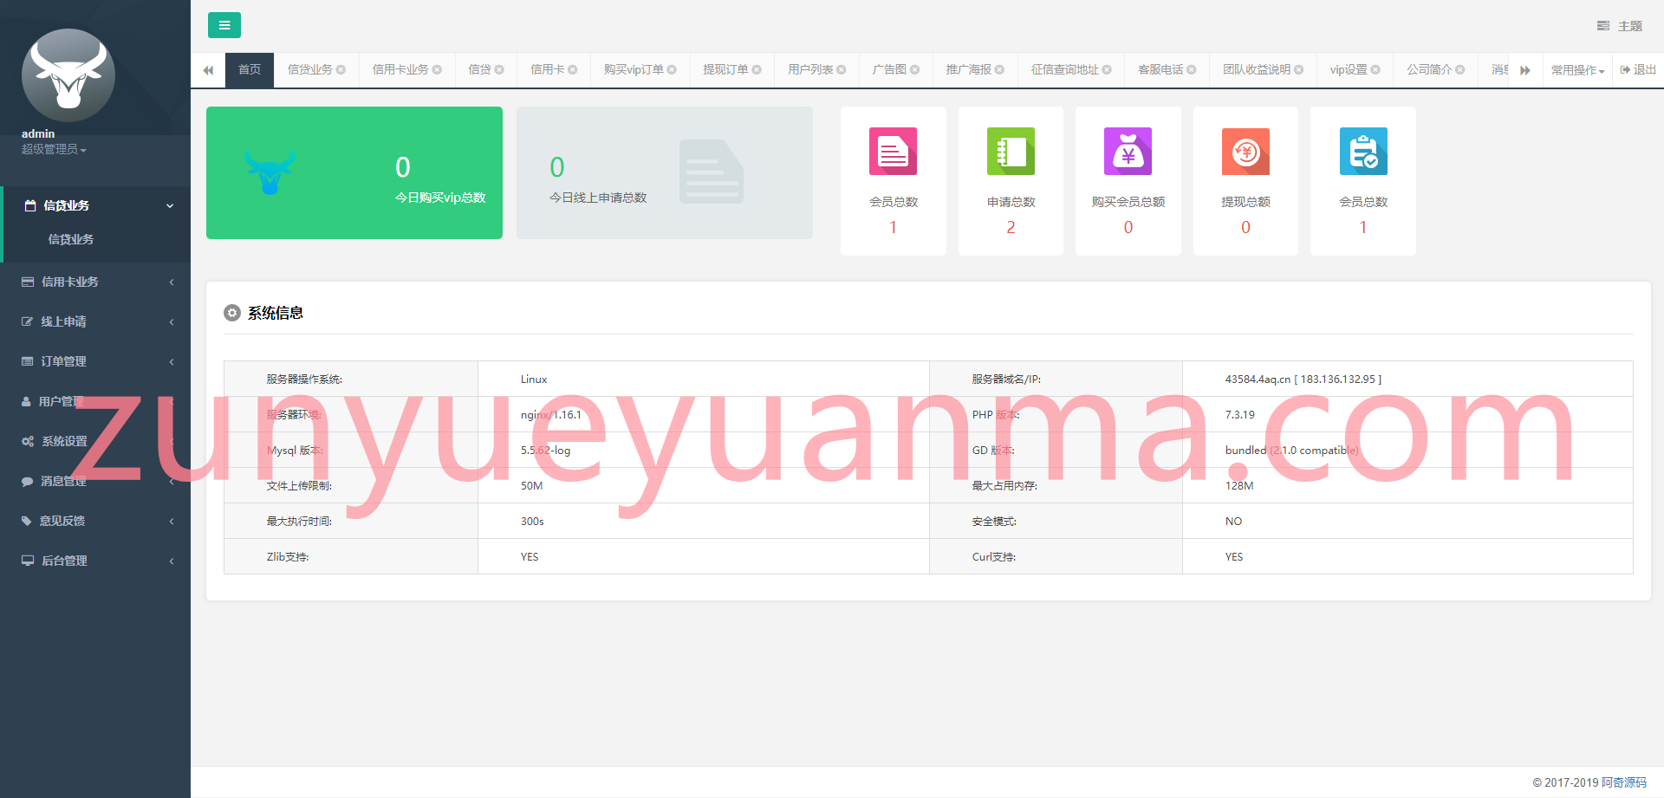Screen dimensions: 1664x798
Task: Expand the 线上申请 sidebar menu
Action: pyautogui.click(x=95, y=321)
